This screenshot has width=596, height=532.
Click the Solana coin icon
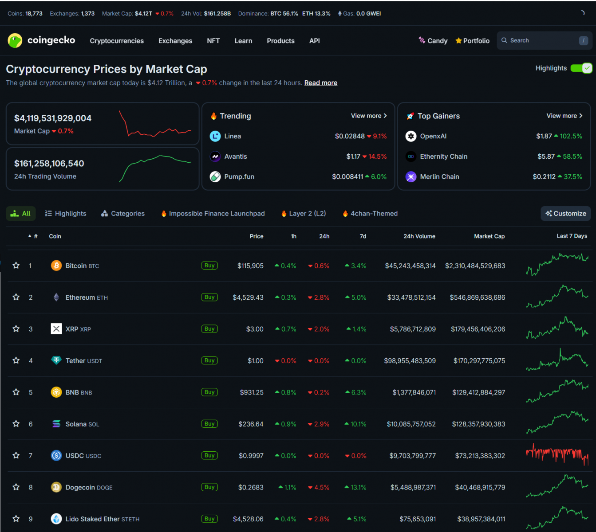click(56, 424)
